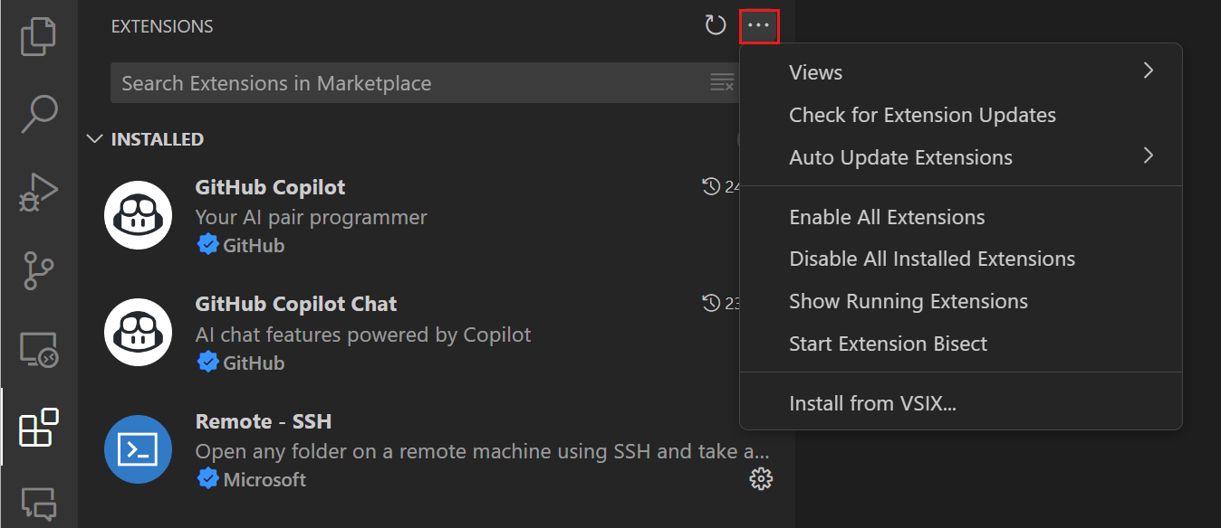Open the Search icon in the activity bar
The image size is (1221, 528).
pos(38,113)
